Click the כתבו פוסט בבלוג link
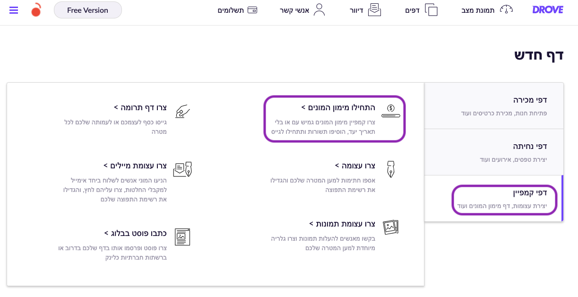The height and width of the screenshot is (297, 578). point(136,233)
